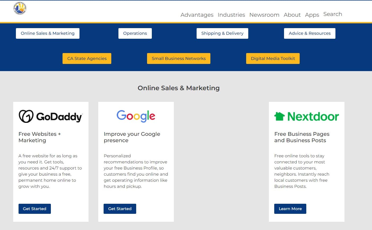Select the Online Sales & Marketing button
Image resolution: width=372 pixels, height=230 pixels.
coord(48,33)
